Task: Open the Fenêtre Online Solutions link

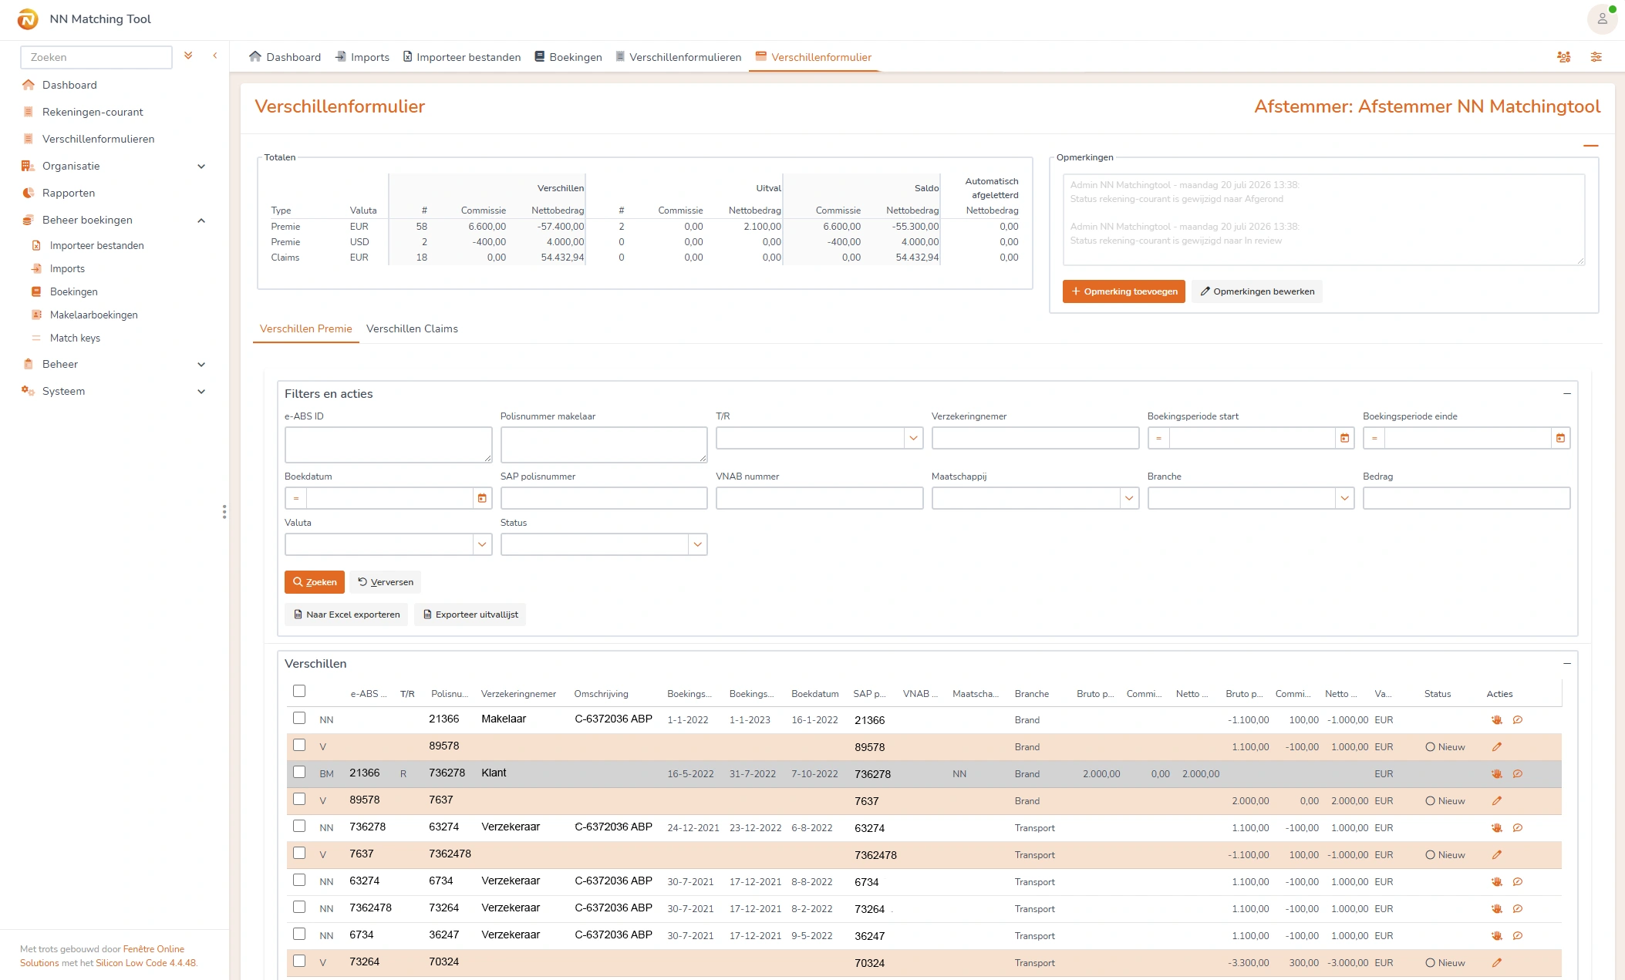Action: 153,949
